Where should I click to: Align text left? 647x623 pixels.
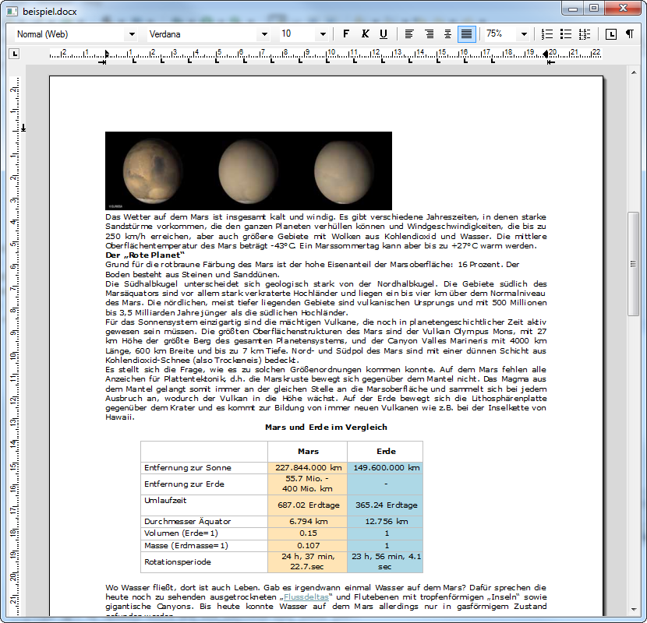click(409, 34)
